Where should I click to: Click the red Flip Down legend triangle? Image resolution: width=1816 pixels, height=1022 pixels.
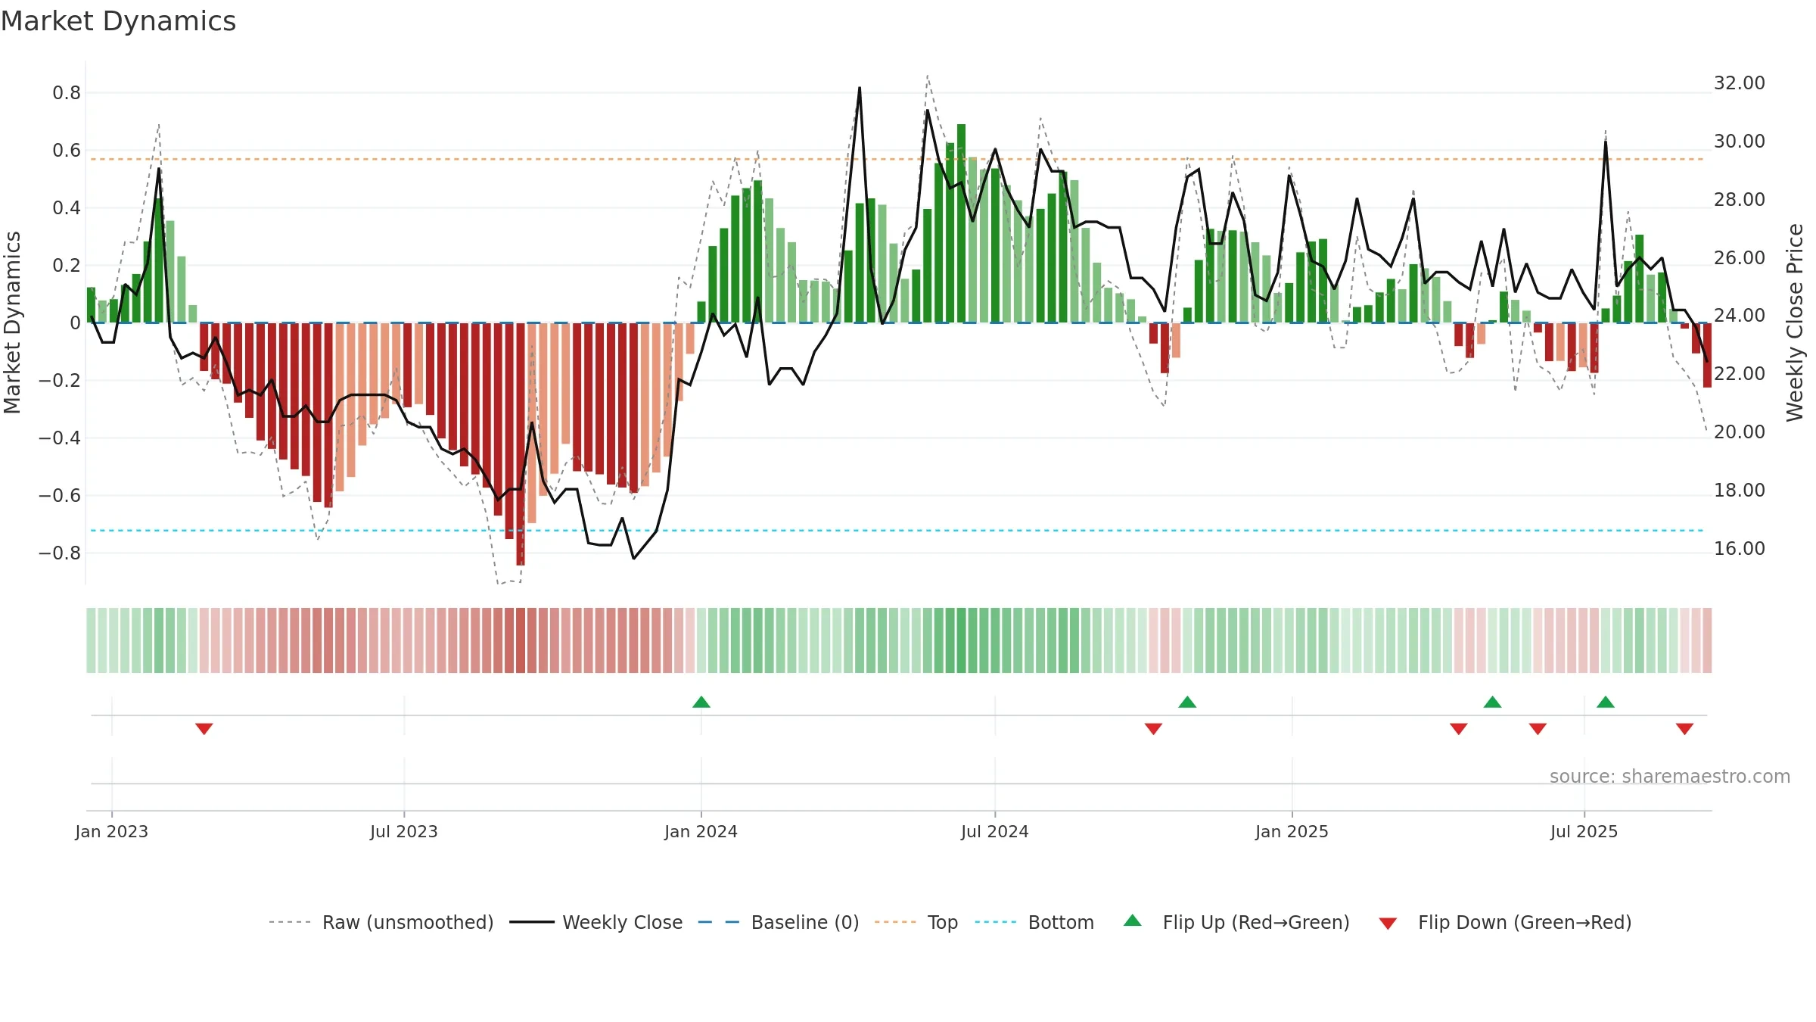coord(1388,924)
